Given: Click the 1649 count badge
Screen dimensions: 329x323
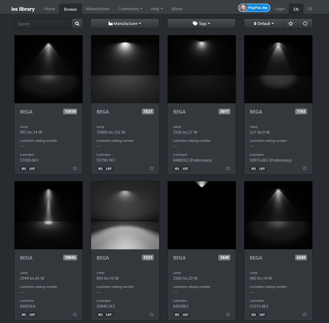Looking at the screenshot, I should 224,257.
